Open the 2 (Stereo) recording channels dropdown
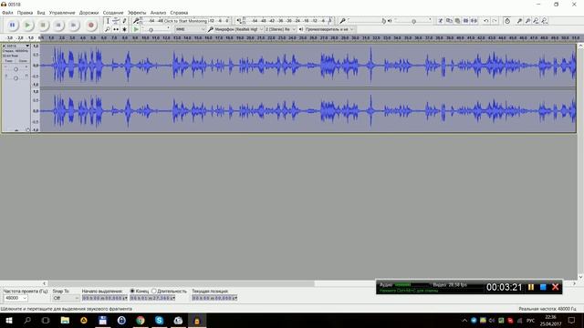The image size is (584, 328). (x=280, y=29)
